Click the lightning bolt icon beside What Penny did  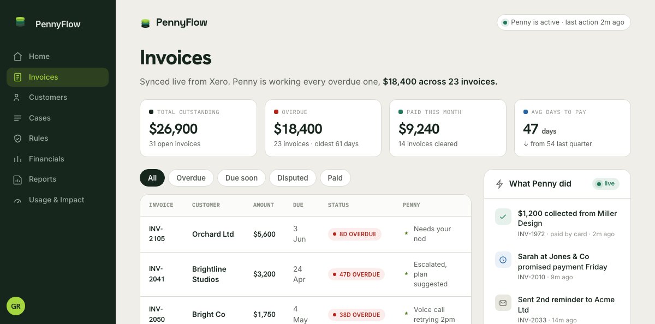(x=499, y=184)
